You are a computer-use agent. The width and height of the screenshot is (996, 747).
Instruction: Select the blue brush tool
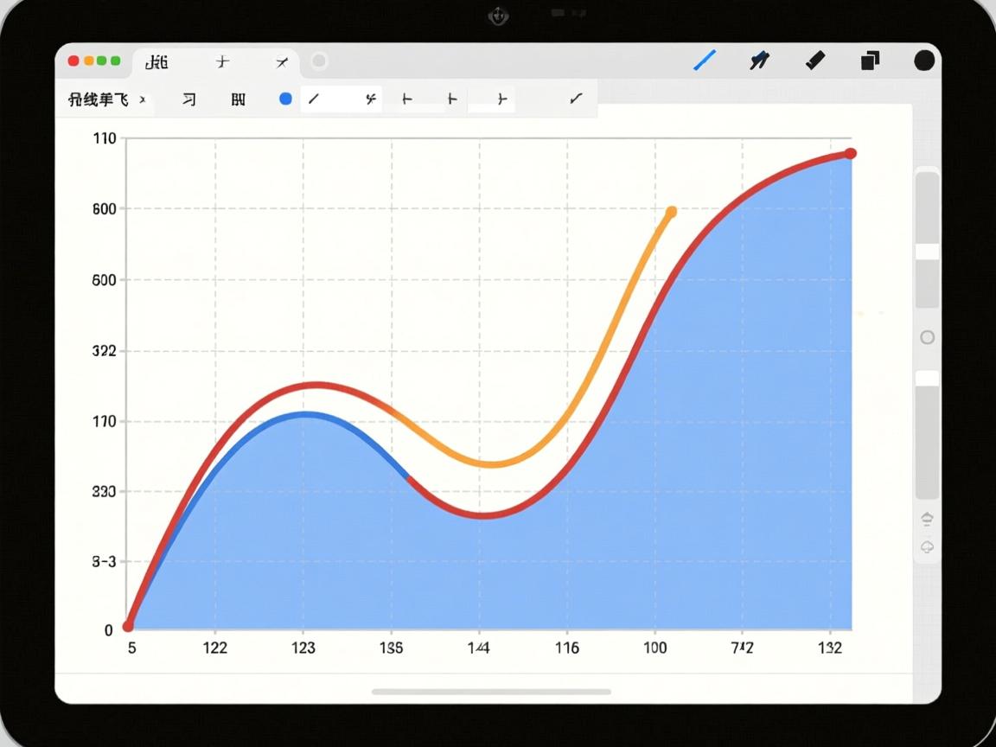click(705, 61)
